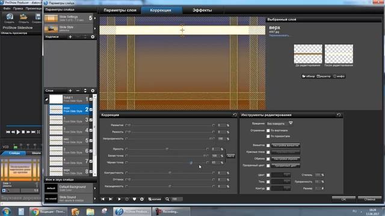The image size is (385, 216).
Task: Enable the crop checkbox
Action: [268, 159]
